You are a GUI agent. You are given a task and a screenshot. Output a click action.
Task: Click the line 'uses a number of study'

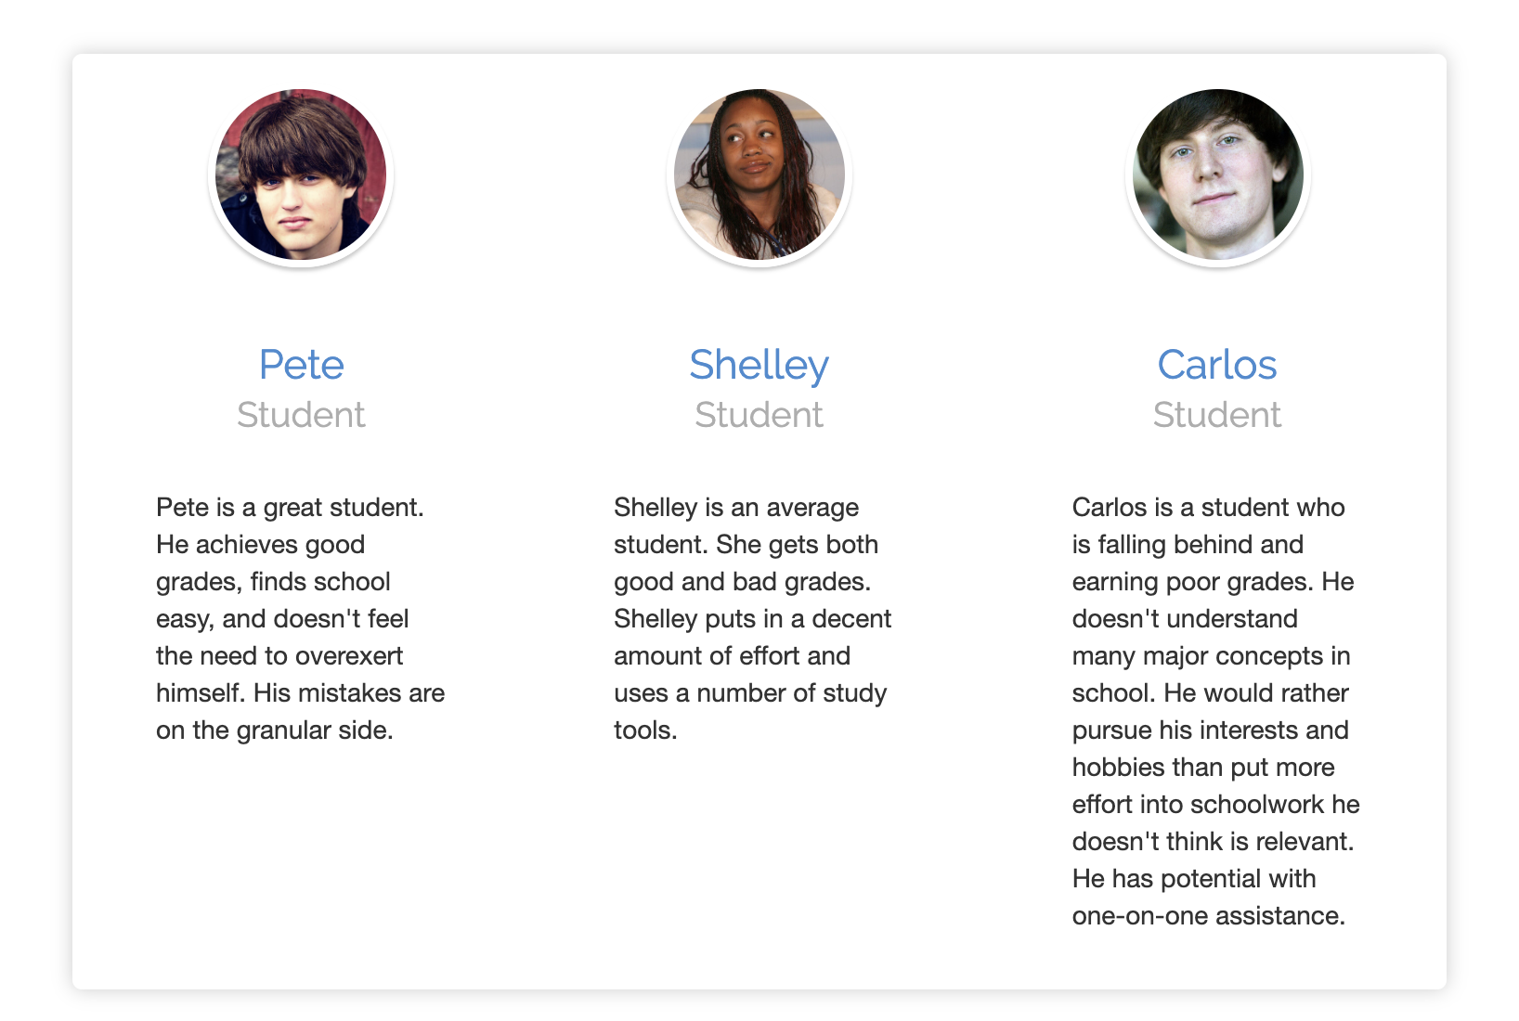point(750,693)
